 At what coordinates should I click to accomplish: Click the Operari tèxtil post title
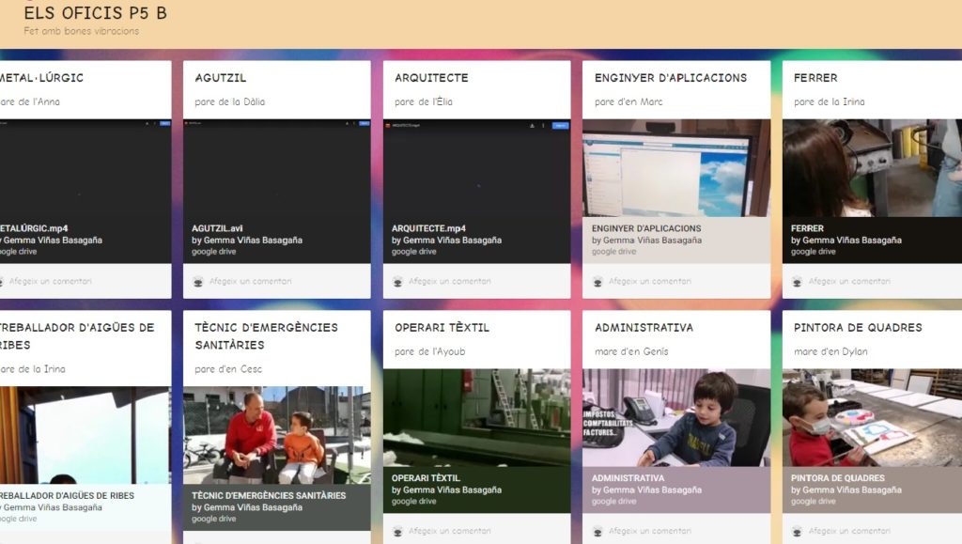click(x=442, y=328)
